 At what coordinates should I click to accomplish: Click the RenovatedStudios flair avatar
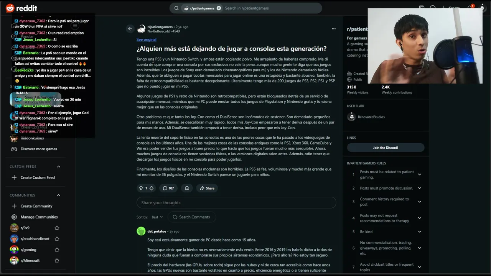click(351, 117)
